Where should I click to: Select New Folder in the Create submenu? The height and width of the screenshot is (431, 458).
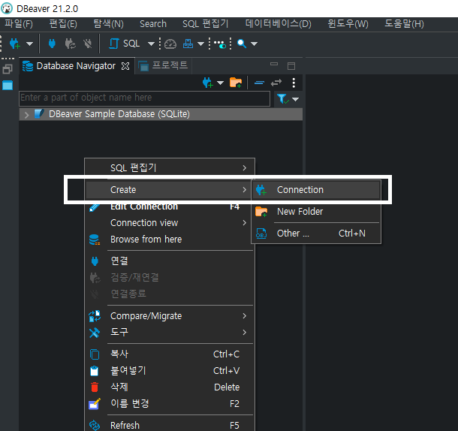click(316, 212)
